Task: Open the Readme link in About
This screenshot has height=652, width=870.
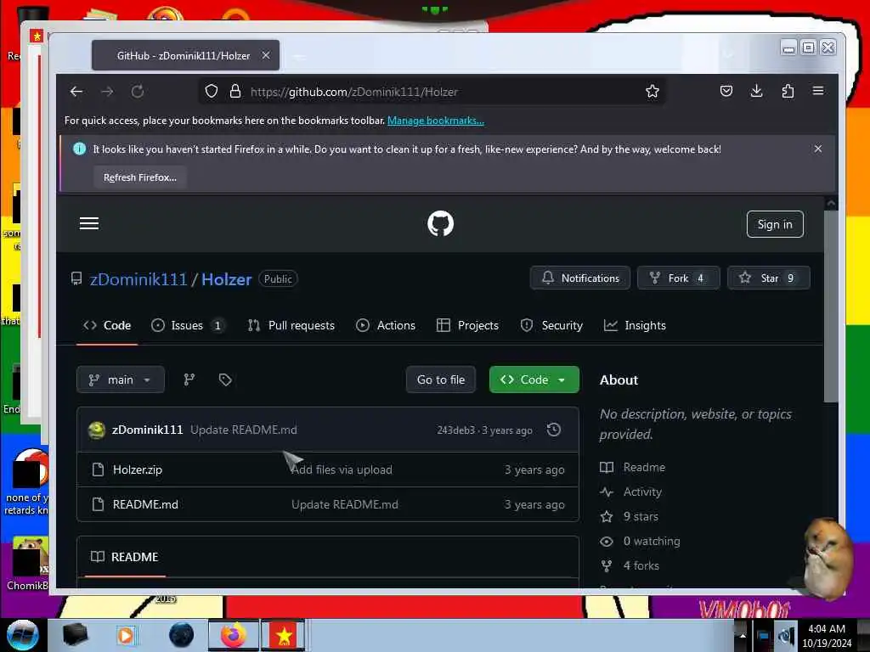Action: 632,468
